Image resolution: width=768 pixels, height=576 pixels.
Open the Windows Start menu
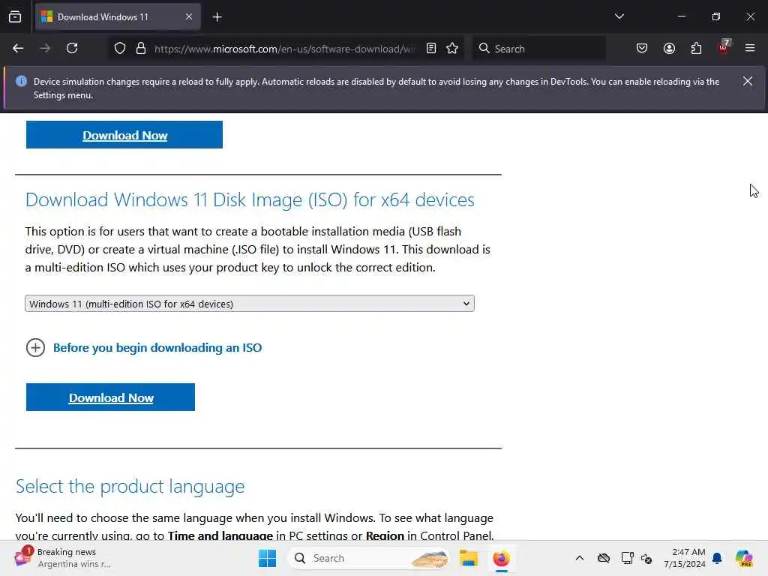coord(268,558)
